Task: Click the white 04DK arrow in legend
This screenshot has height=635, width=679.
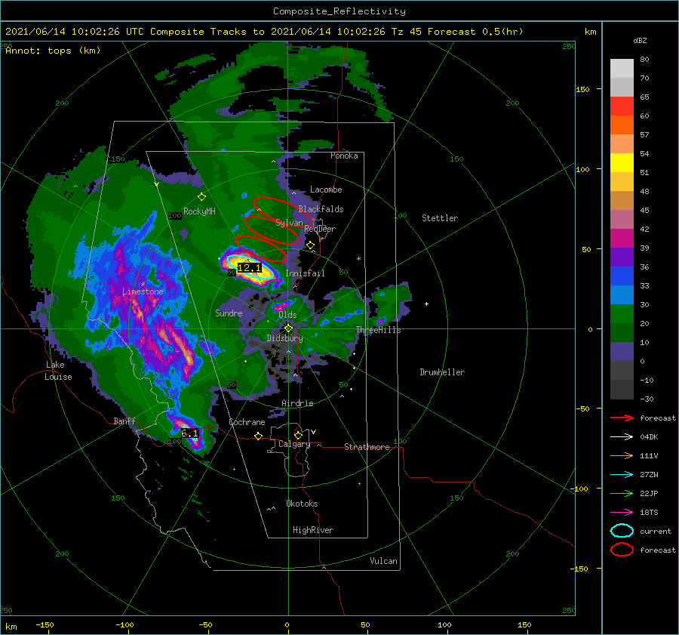Action: click(622, 437)
